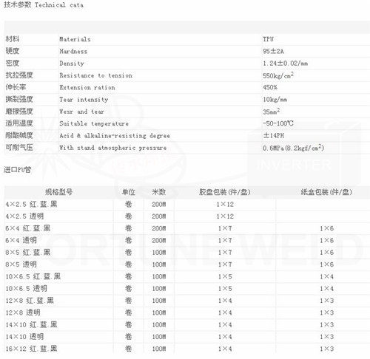Click 'Extension ration' label

tap(87, 87)
